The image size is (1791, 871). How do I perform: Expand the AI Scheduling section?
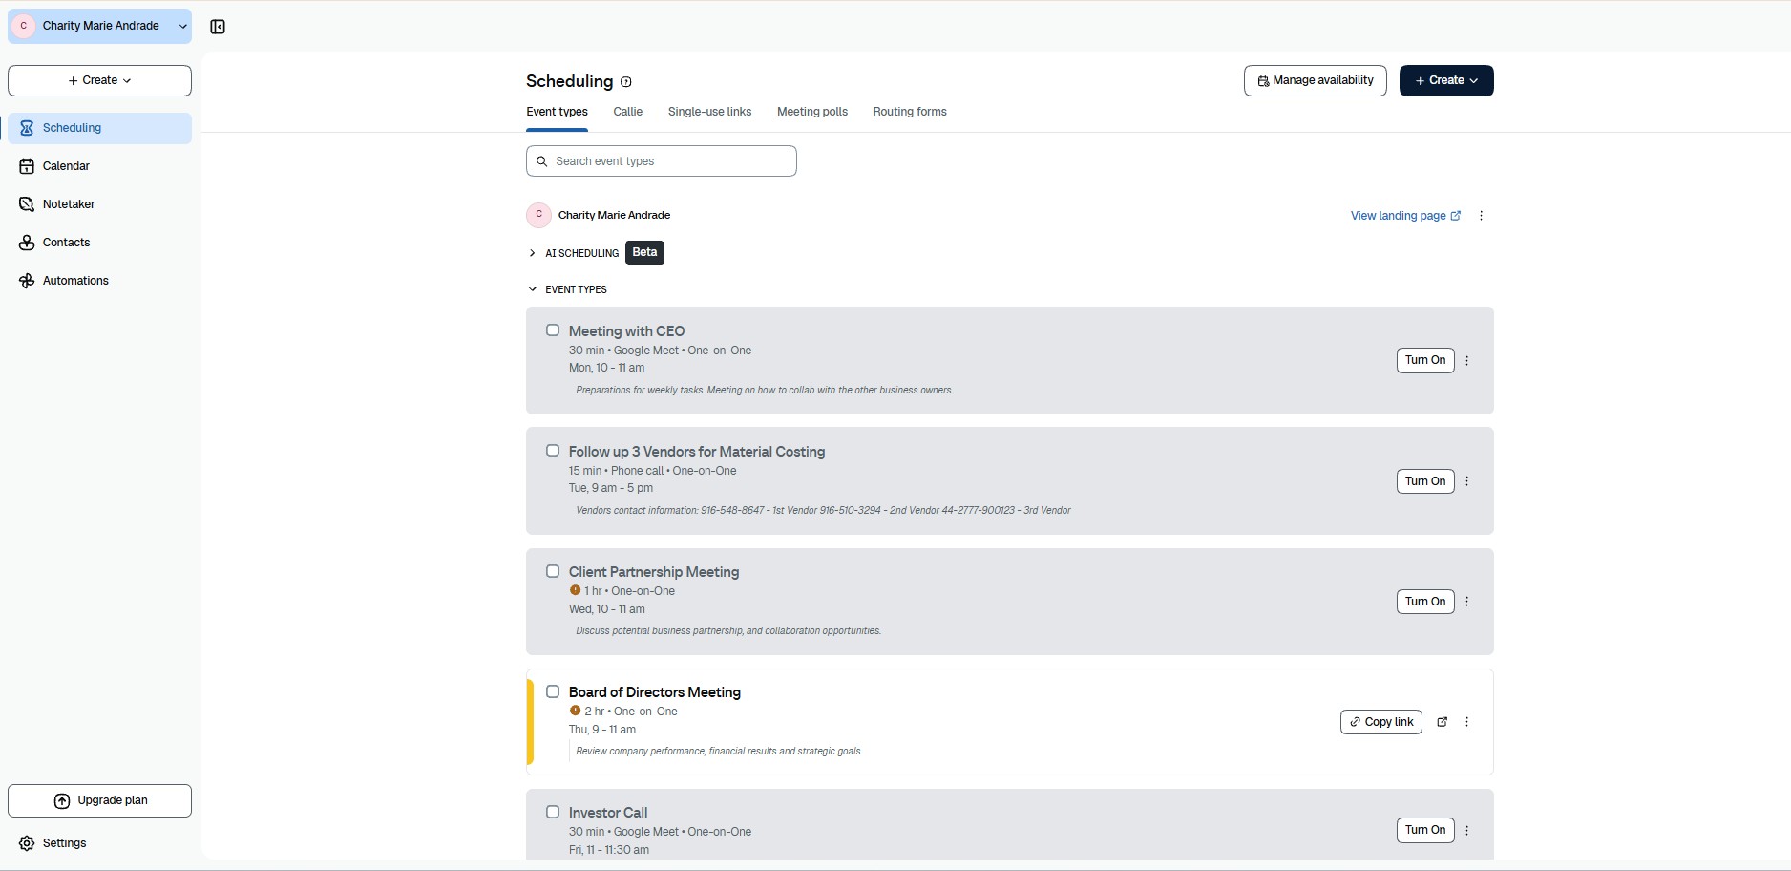tap(532, 253)
